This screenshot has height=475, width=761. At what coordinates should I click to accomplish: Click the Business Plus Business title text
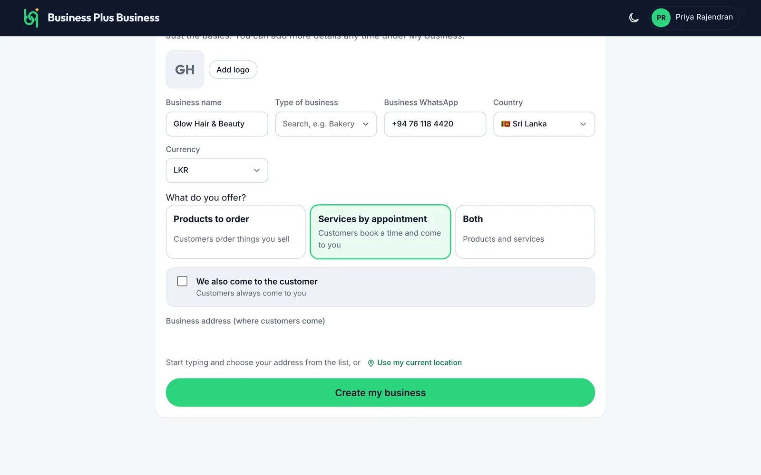[103, 18]
